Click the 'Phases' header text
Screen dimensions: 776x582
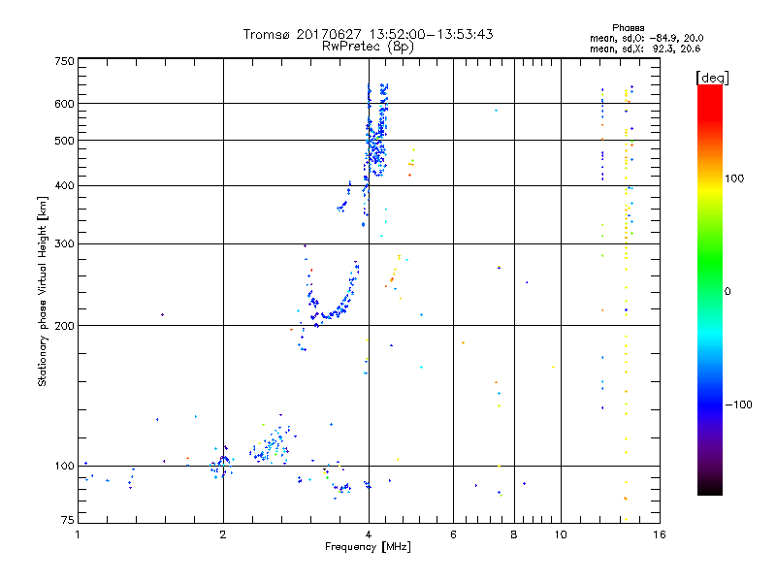point(628,28)
